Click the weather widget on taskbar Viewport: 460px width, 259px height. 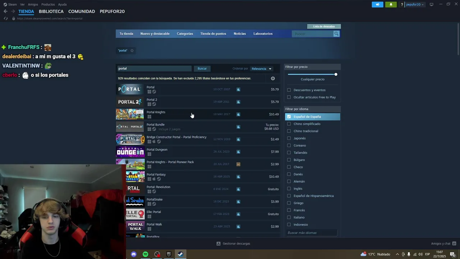[x=375, y=254]
